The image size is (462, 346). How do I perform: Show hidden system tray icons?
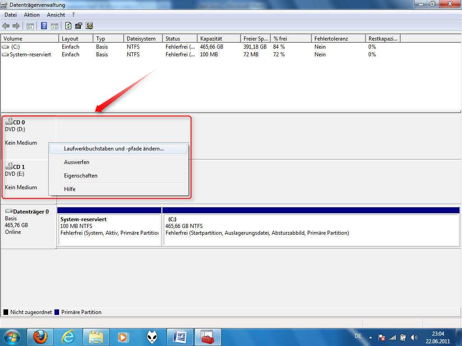coord(371,337)
